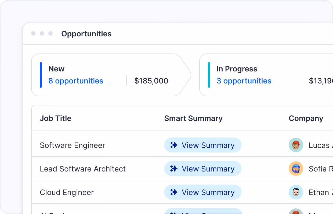Viewport: 333px width, 214px height.
Task: View Summary for Lead Software Architect
Action: tap(203, 169)
